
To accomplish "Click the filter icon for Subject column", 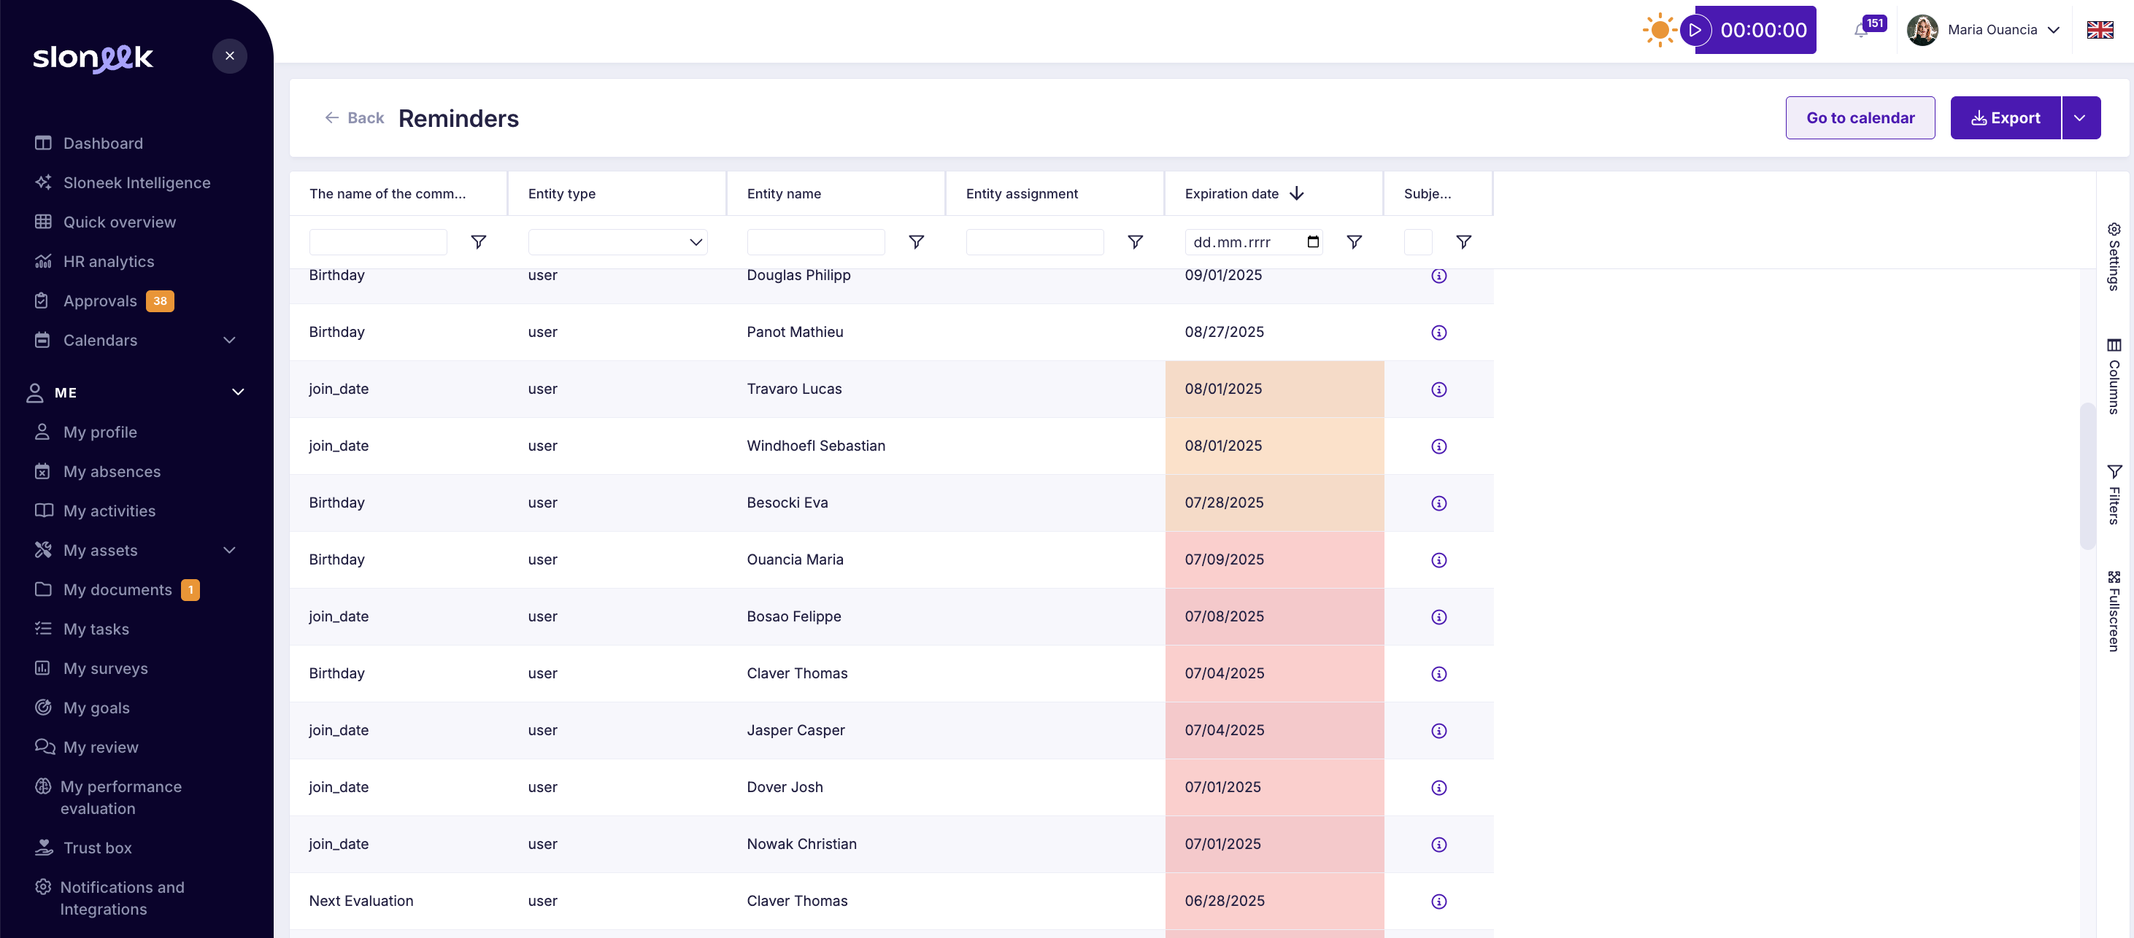I will coord(1463,241).
